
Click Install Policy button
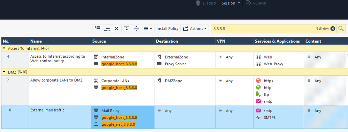click(x=167, y=28)
